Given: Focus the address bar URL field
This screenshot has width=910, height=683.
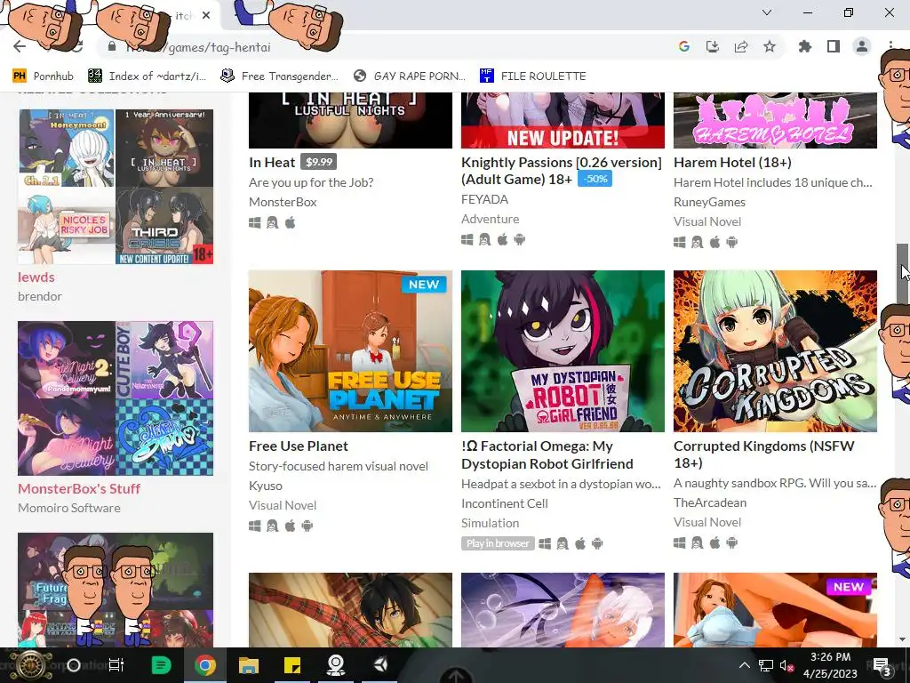Looking at the screenshot, I should coord(383,47).
